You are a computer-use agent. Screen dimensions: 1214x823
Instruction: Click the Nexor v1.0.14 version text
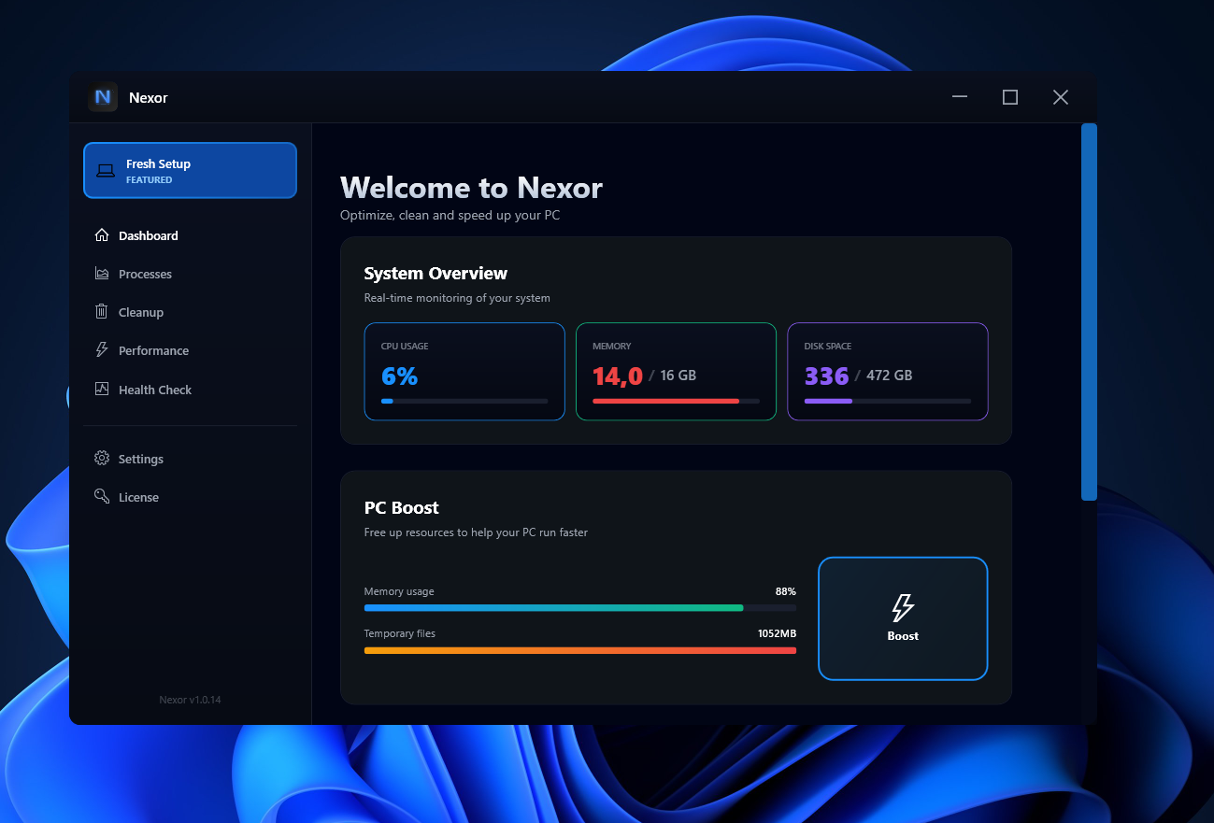click(190, 700)
